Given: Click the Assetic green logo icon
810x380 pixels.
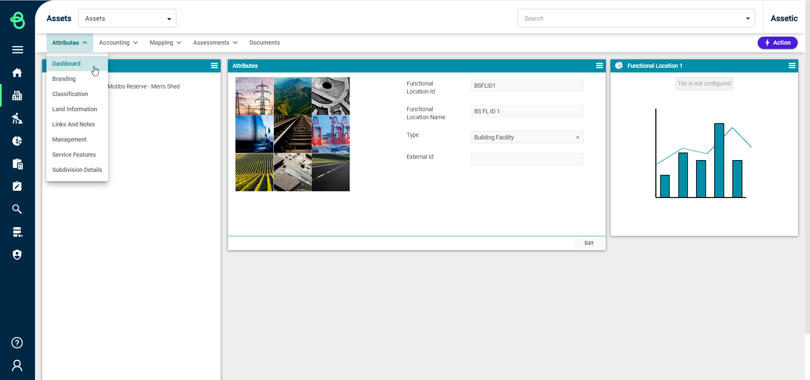Looking at the screenshot, I should pyautogui.click(x=17, y=20).
